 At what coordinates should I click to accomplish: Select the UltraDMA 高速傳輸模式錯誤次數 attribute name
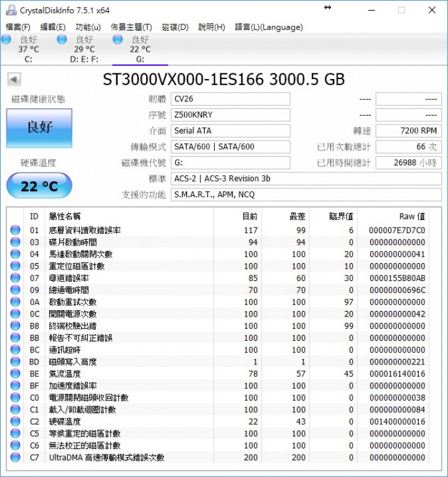pos(106,457)
